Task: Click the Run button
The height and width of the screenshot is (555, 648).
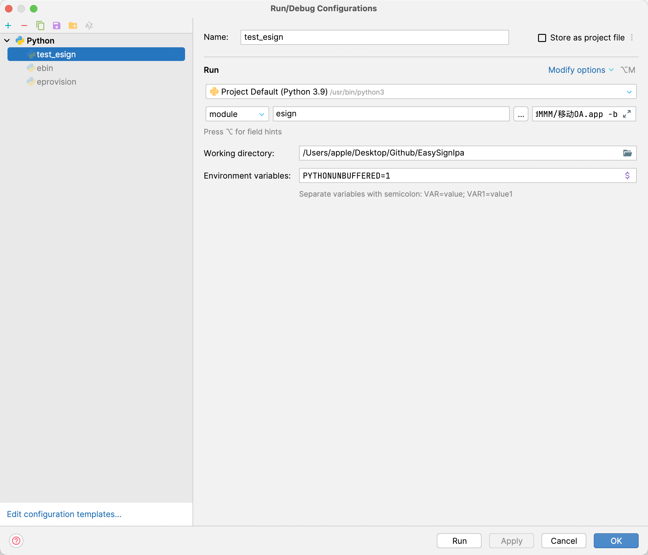Action: click(459, 541)
